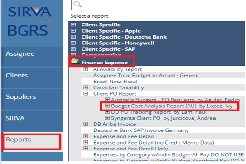Viewport: 246px width, 164px height.
Task: Expand the Allowability Report node
Action: [86, 69]
